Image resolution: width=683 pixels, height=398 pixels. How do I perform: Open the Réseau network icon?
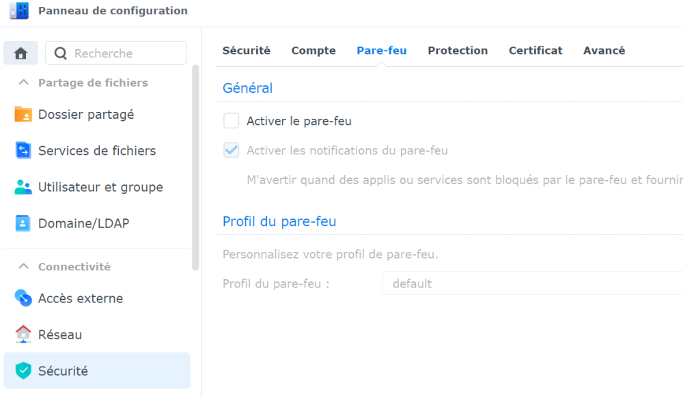pos(23,335)
